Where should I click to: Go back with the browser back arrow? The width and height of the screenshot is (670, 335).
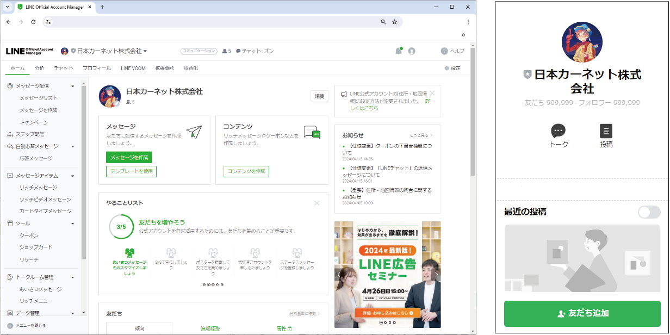[x=8, y=22]
